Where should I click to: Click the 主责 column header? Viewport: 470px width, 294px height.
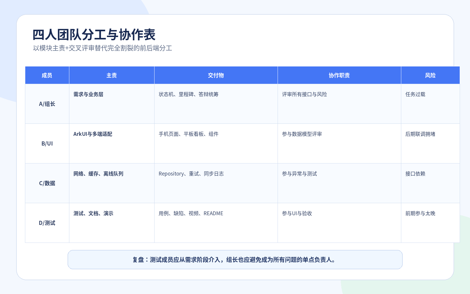click(112, 75)
